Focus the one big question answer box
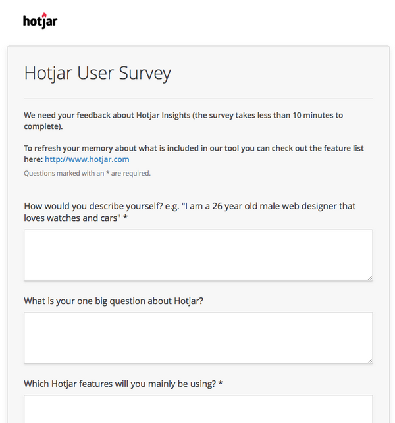Viewport: 395px width, 423px height. [198, 338]
